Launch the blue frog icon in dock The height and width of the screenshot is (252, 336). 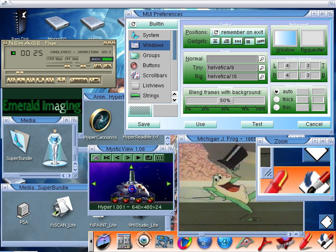[164, 241]
